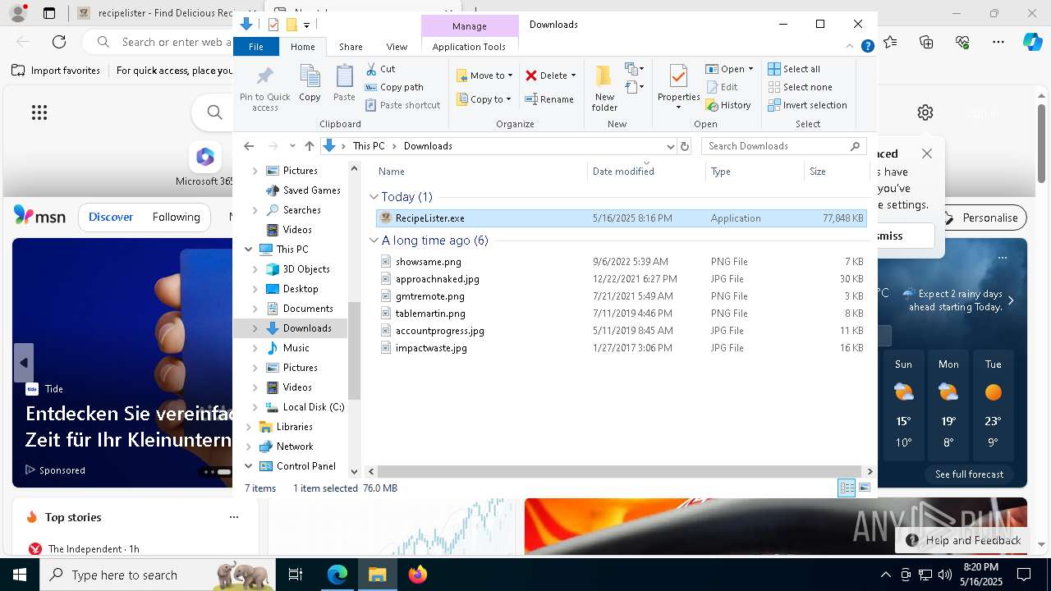Click the navigation pane vertical scrollbar

[355, 350]
